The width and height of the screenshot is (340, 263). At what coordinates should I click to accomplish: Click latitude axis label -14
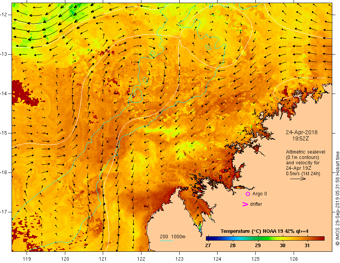(4, 94)
